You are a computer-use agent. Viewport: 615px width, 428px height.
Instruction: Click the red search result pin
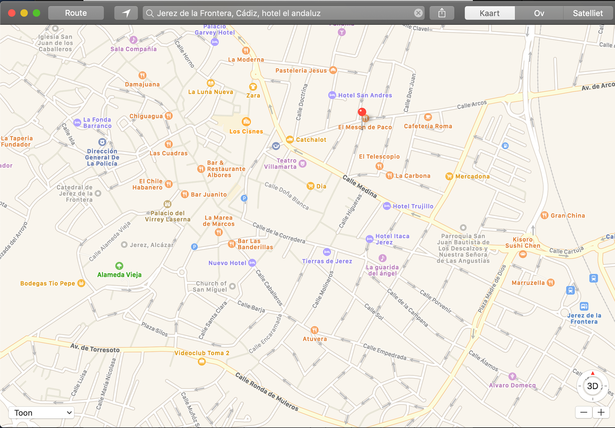(362, 112)
